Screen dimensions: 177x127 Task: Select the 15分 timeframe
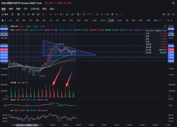[78, 20]
